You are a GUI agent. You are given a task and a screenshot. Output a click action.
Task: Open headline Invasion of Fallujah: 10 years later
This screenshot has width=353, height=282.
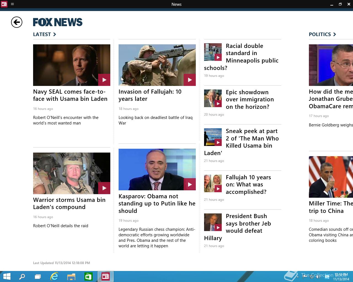click(150, 95)
